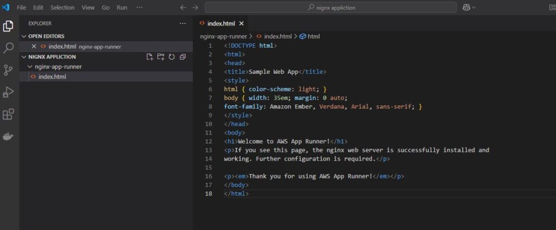Viewport: 556px width, 230px height.
Task: Open the Edit menu
Action: click(x=39, y=8)
